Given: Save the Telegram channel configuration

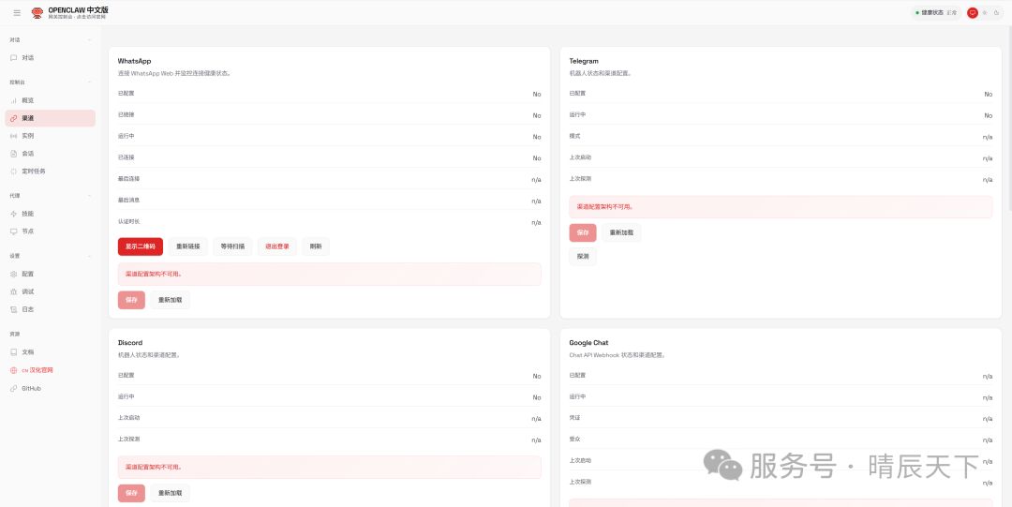Looking at the screenshot, I should pos(583,233).
